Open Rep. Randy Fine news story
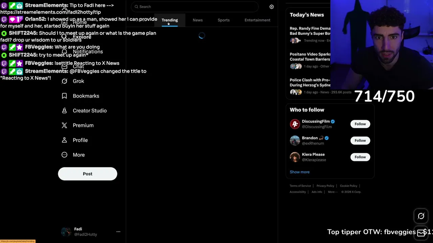This screenshot has height=243, width=433. click(x=310, y=35)
